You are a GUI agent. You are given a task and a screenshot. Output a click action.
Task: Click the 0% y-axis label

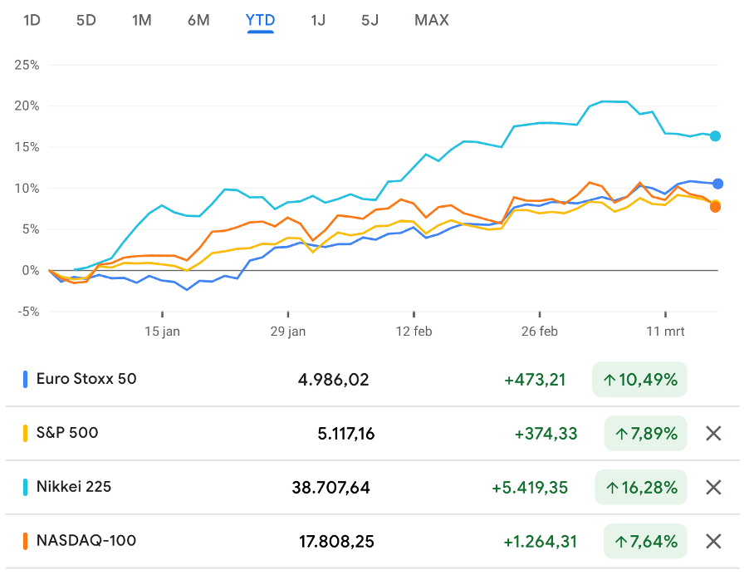point(30,271)
